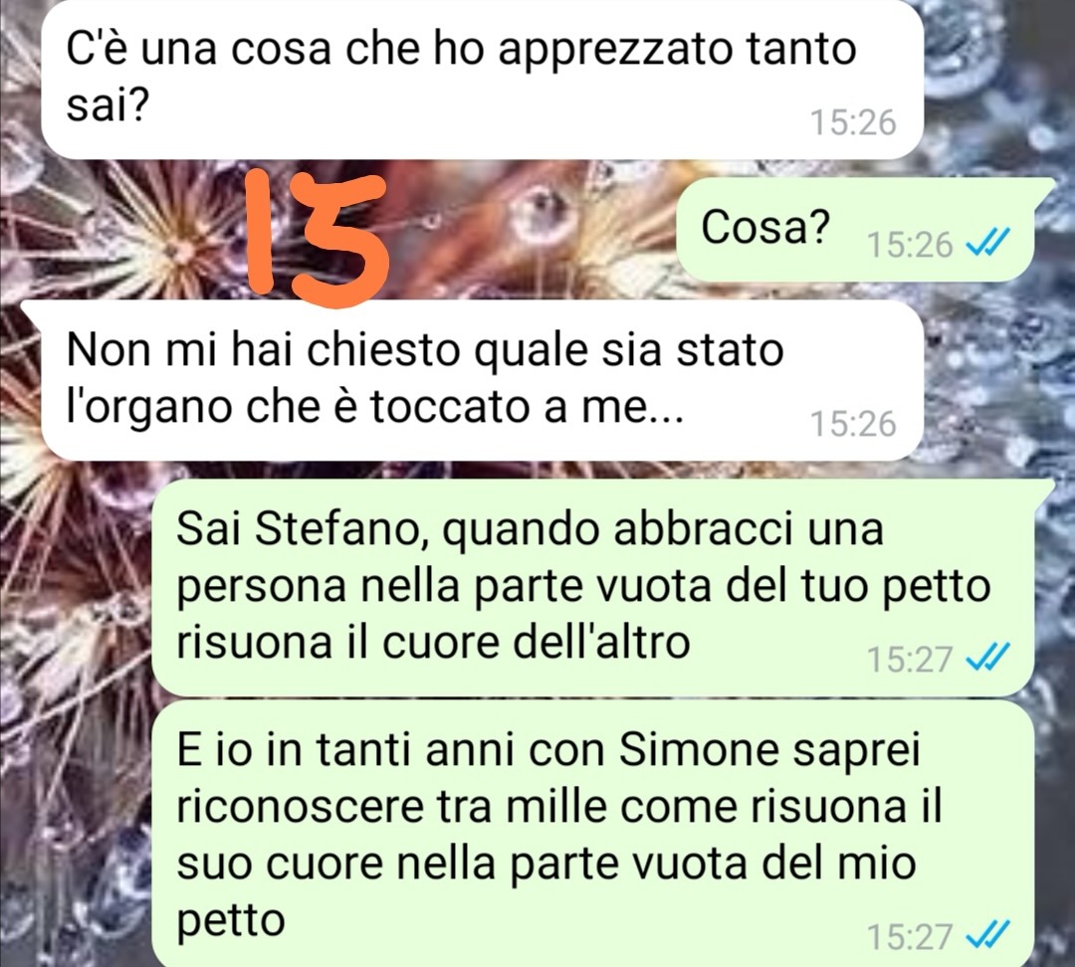Screen dimensions: 1075x967
Task: Tap read receipt ticks on "E io in tanti anni" message
Action: (987, 935)
